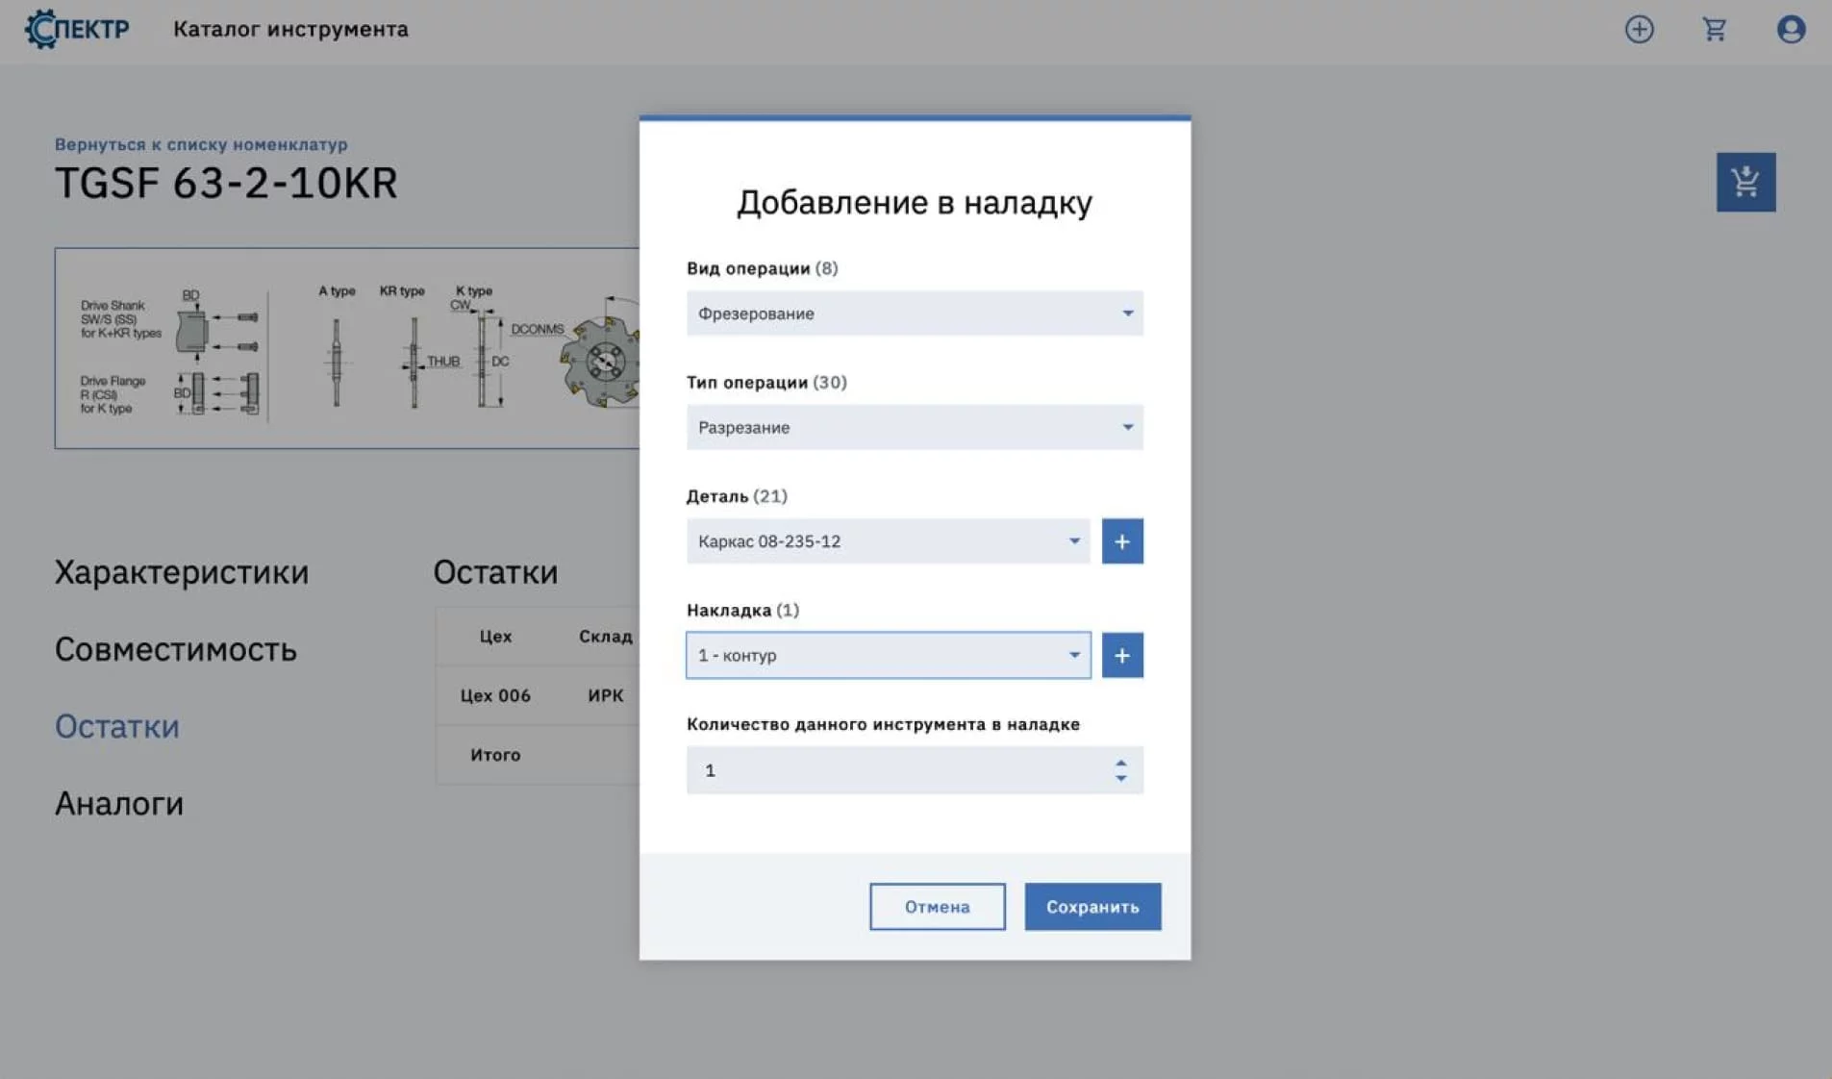Image resolution: width=1832 pixels, height=1079 pixels.
Task: Increase tool quantity with up arrow
Action: (1121, 764)
